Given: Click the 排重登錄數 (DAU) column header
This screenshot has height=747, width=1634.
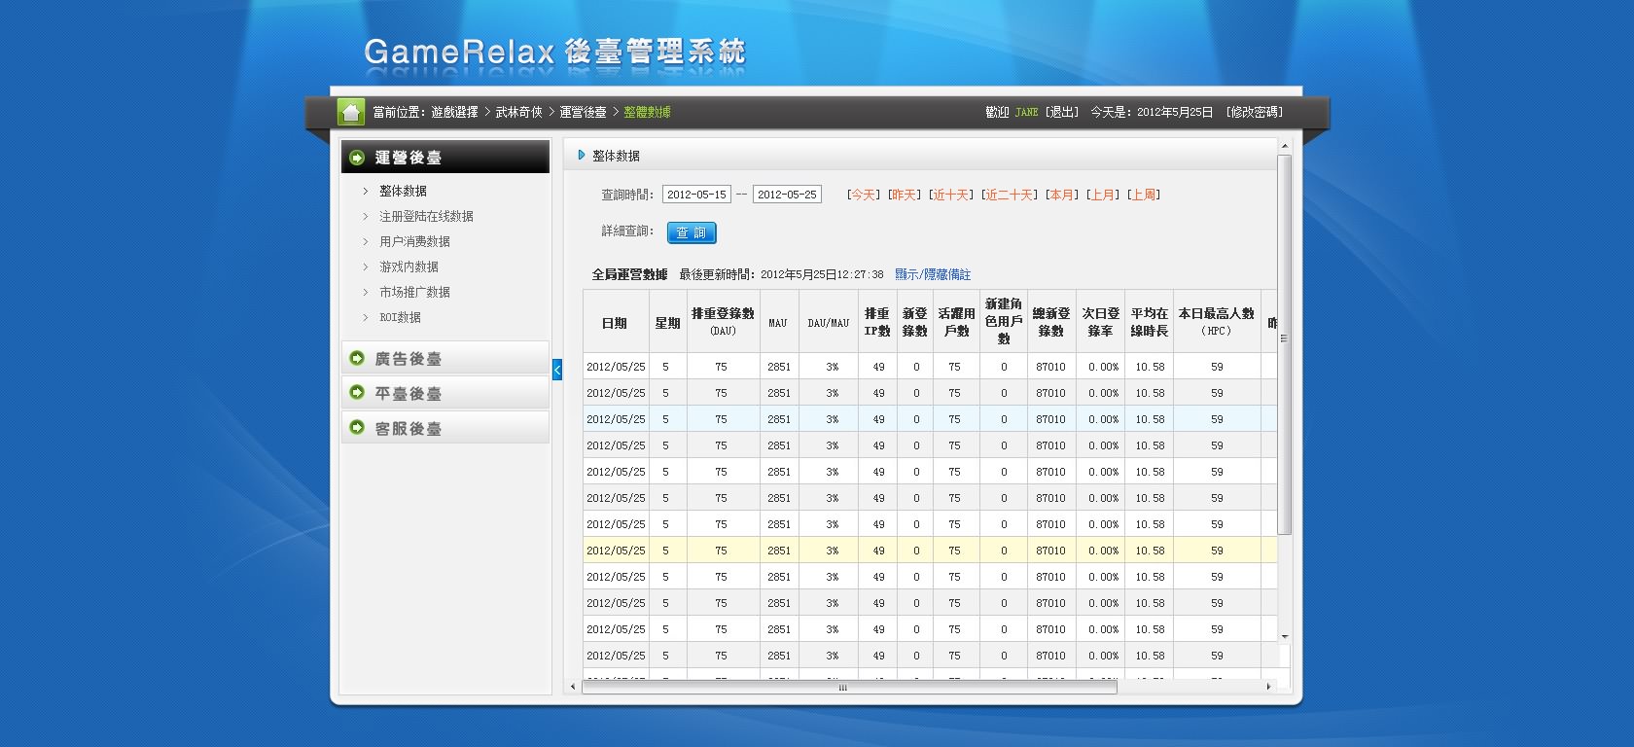Looking at the screenshot, I should coord(723,322).
